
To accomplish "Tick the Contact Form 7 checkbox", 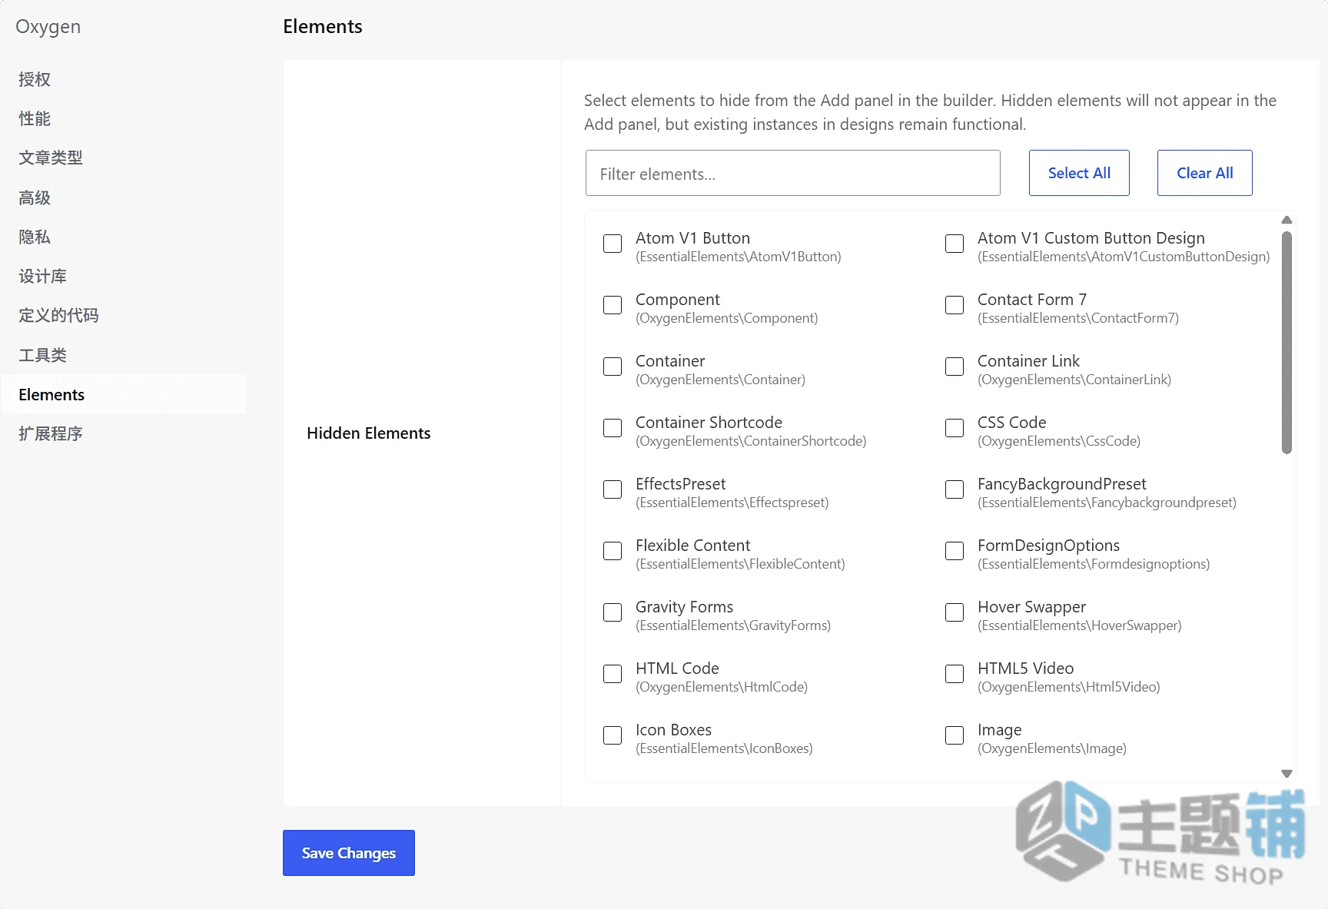I will [954, 305].
